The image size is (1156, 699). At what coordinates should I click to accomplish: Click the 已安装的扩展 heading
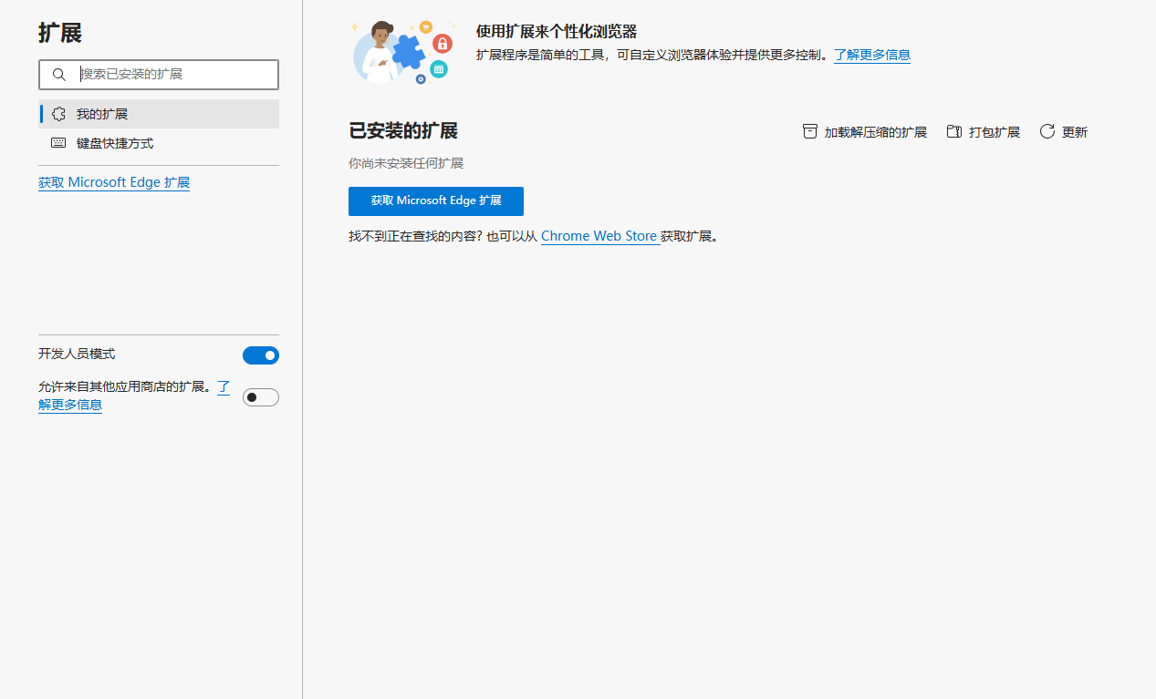click(403, 130)
